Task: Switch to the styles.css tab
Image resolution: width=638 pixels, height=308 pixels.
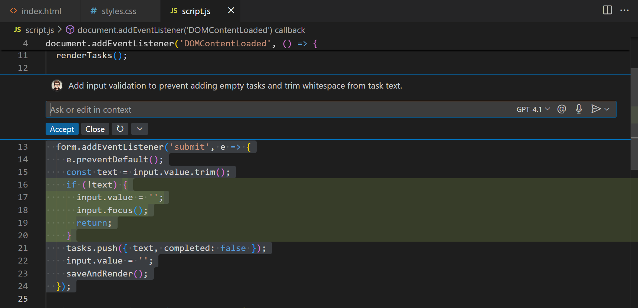Action: coord(119,11)
